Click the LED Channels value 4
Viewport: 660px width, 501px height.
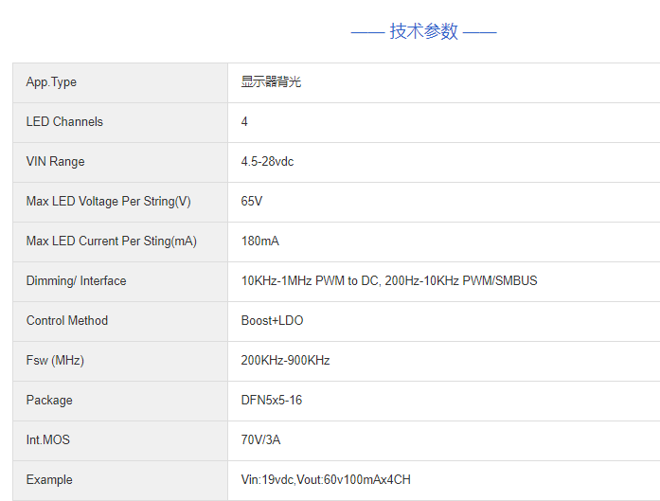click(x=244, y=122)
